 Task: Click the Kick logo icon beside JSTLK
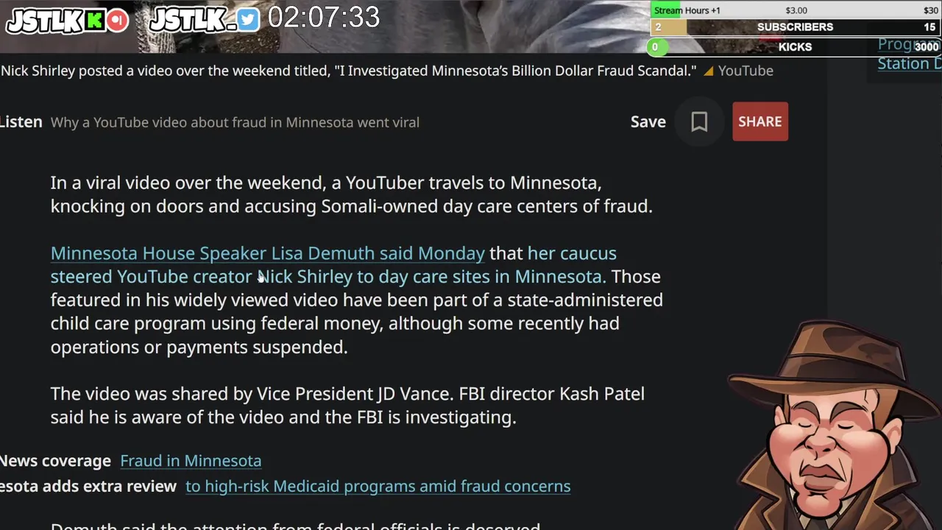point(94,21)
